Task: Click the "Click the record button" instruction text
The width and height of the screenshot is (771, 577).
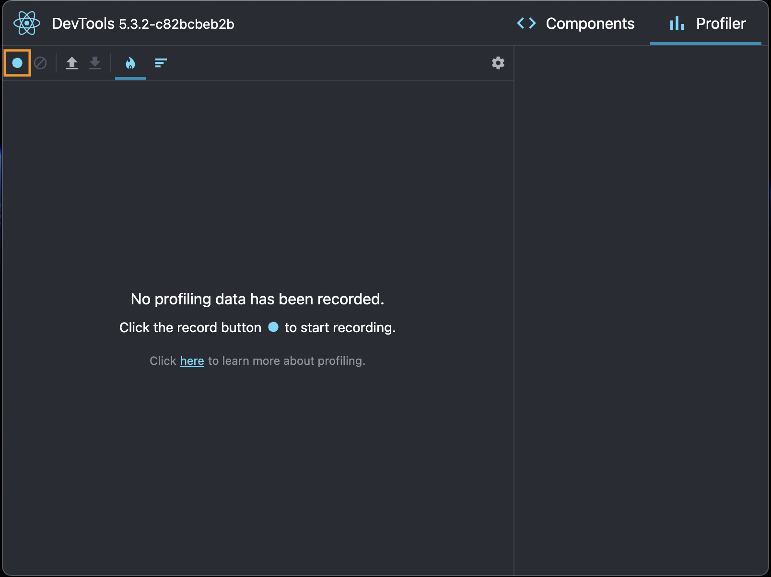Action: pos(190,327)
